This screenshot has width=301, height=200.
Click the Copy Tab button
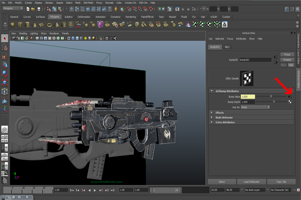pyautogui.click(x=281, y=182)
